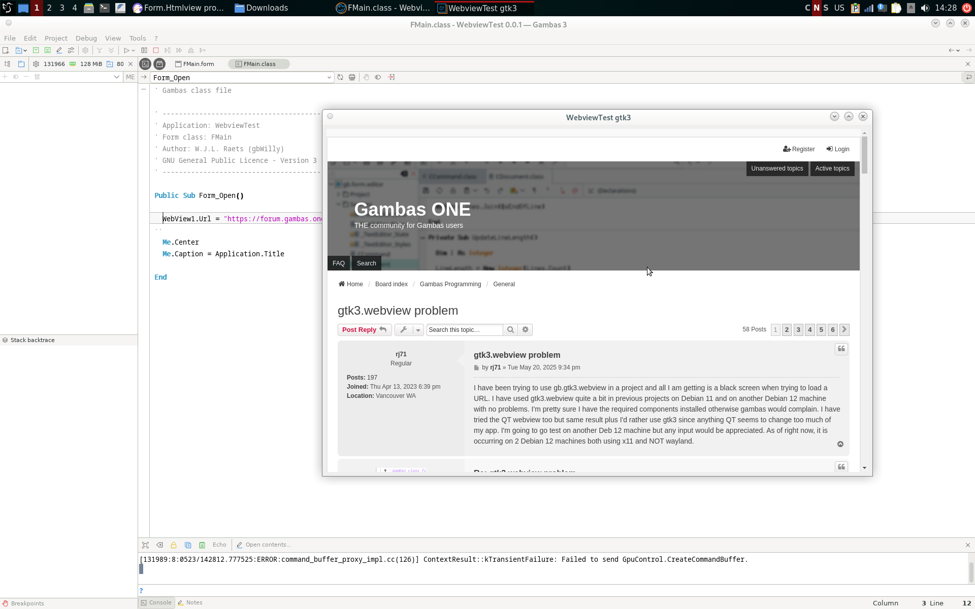975x609 pixels.
Task: Click the forum search magnifier icon
Action: pyautogui.click(x=510, y=330)
